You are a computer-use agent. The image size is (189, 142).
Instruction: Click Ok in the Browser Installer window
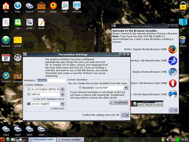click(173, 110)
